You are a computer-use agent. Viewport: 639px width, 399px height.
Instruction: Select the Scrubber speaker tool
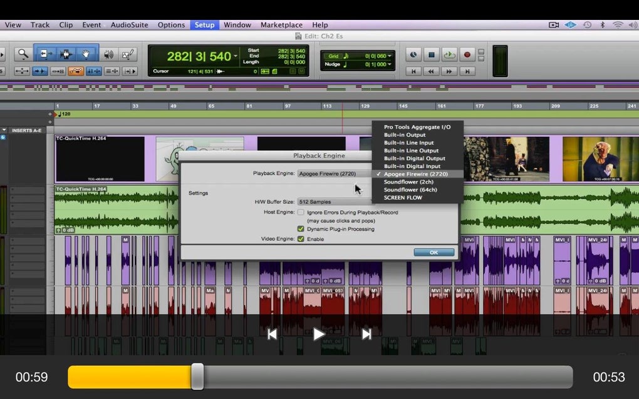tap(108, 54)
